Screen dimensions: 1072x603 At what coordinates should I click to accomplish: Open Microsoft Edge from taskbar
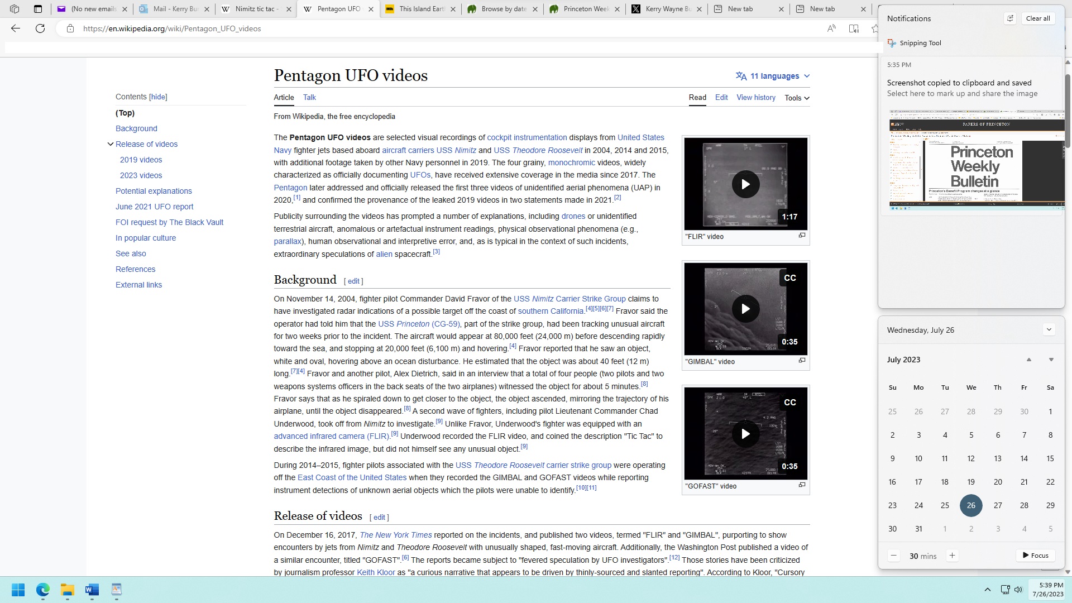43,590
